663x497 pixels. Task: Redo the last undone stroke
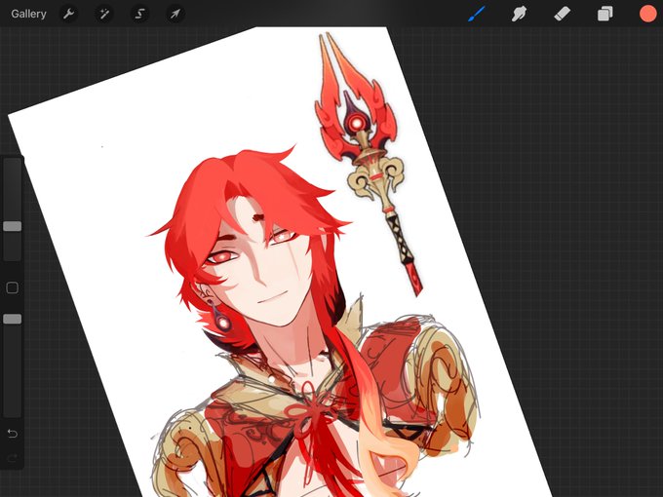13,458
